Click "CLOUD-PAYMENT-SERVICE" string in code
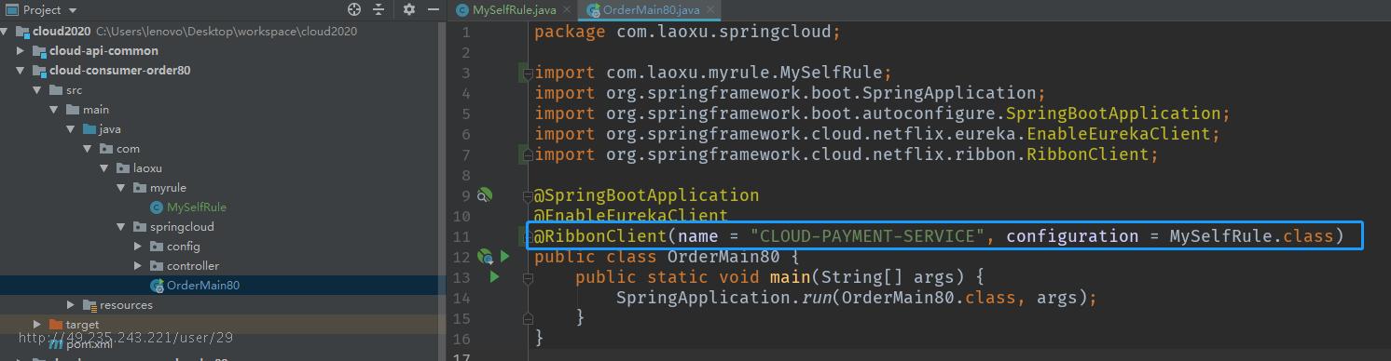 868,236
